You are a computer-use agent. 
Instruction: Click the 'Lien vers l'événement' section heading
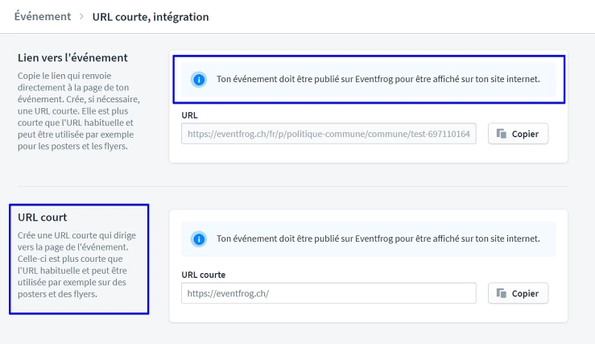point(72,58)
